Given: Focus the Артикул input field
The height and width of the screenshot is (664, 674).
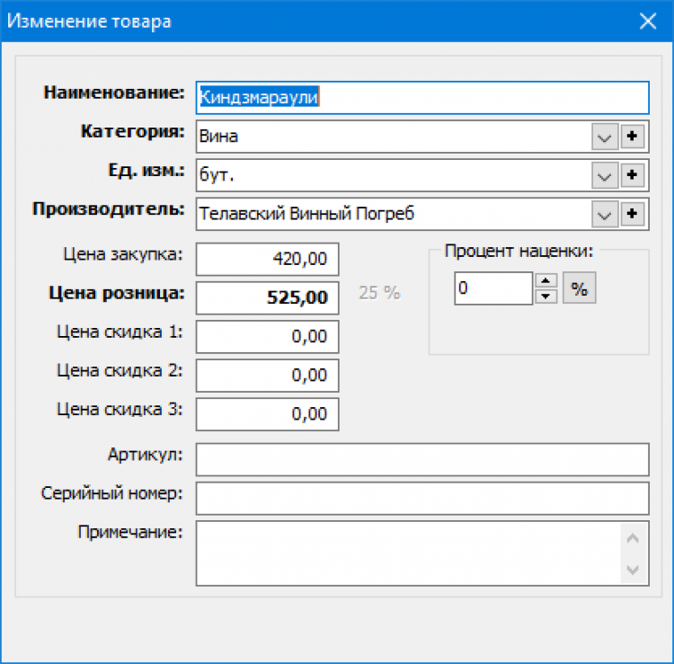Looking at the screenshot, I should click(x=422, y=459).
